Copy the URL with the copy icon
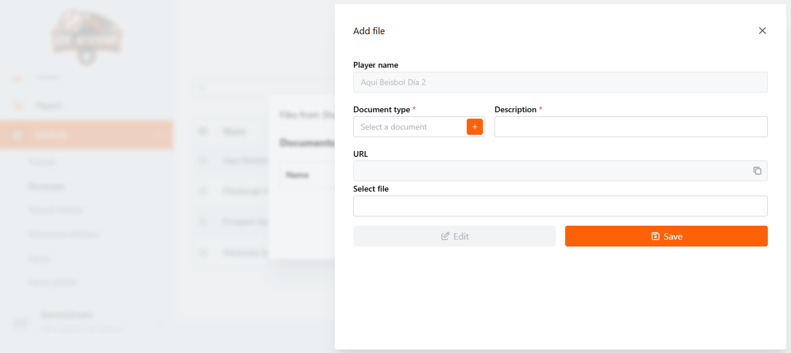This screenshot has height=353, width=791. point(757,171)
